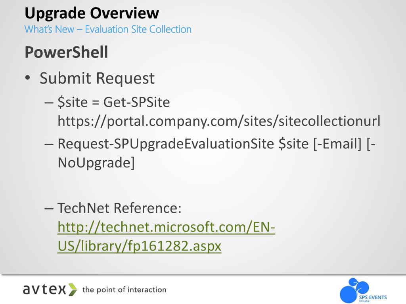Select Request-SPUpgradeEvaluationSite command text

click(166, 144)
